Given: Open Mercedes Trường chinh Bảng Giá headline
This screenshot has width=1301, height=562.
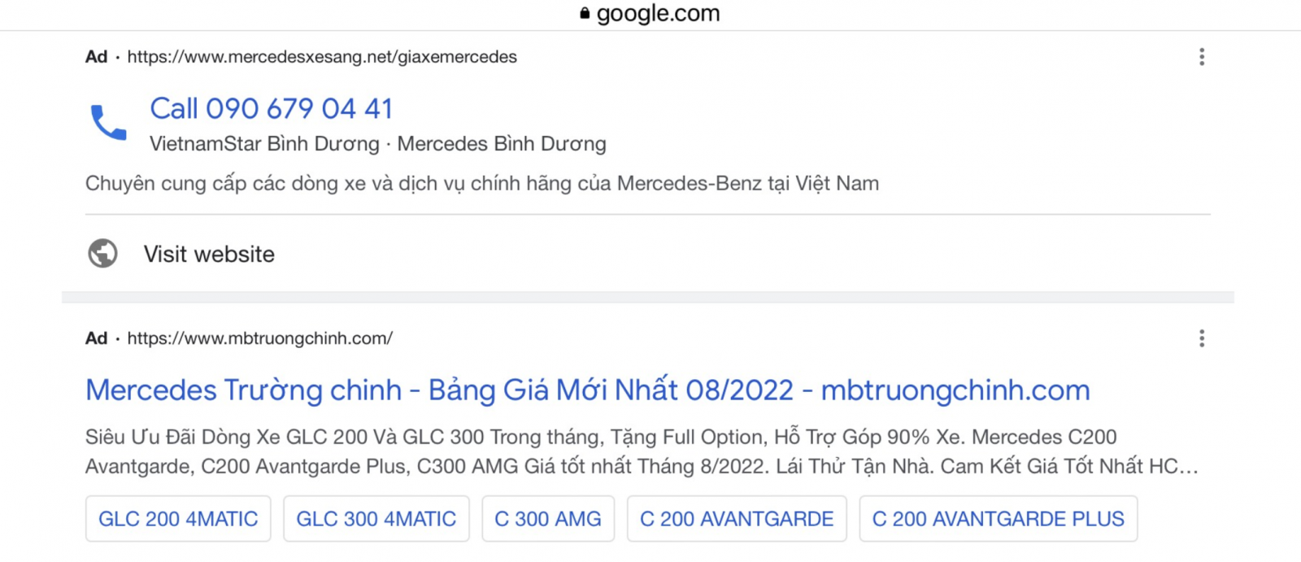Looking at the screenshot, I should tap(588, 390).
